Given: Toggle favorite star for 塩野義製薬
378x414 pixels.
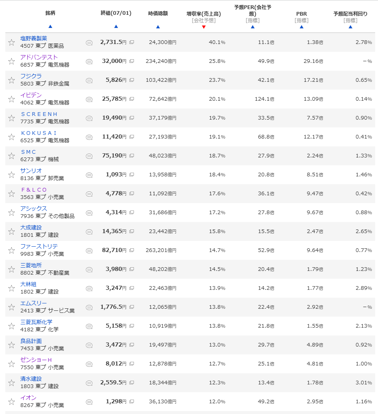Looking at the screenshot, I should click(12, 42).
